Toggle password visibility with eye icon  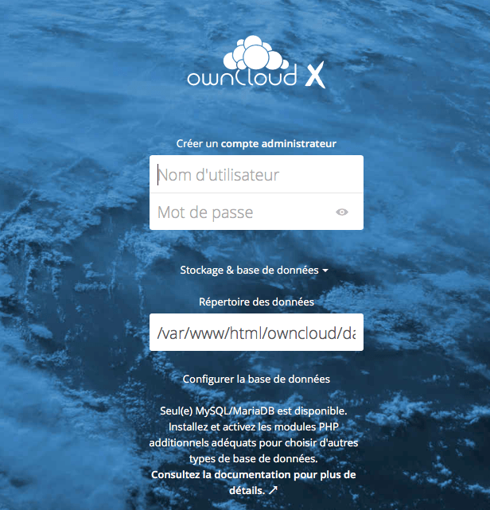pos(342,212)
